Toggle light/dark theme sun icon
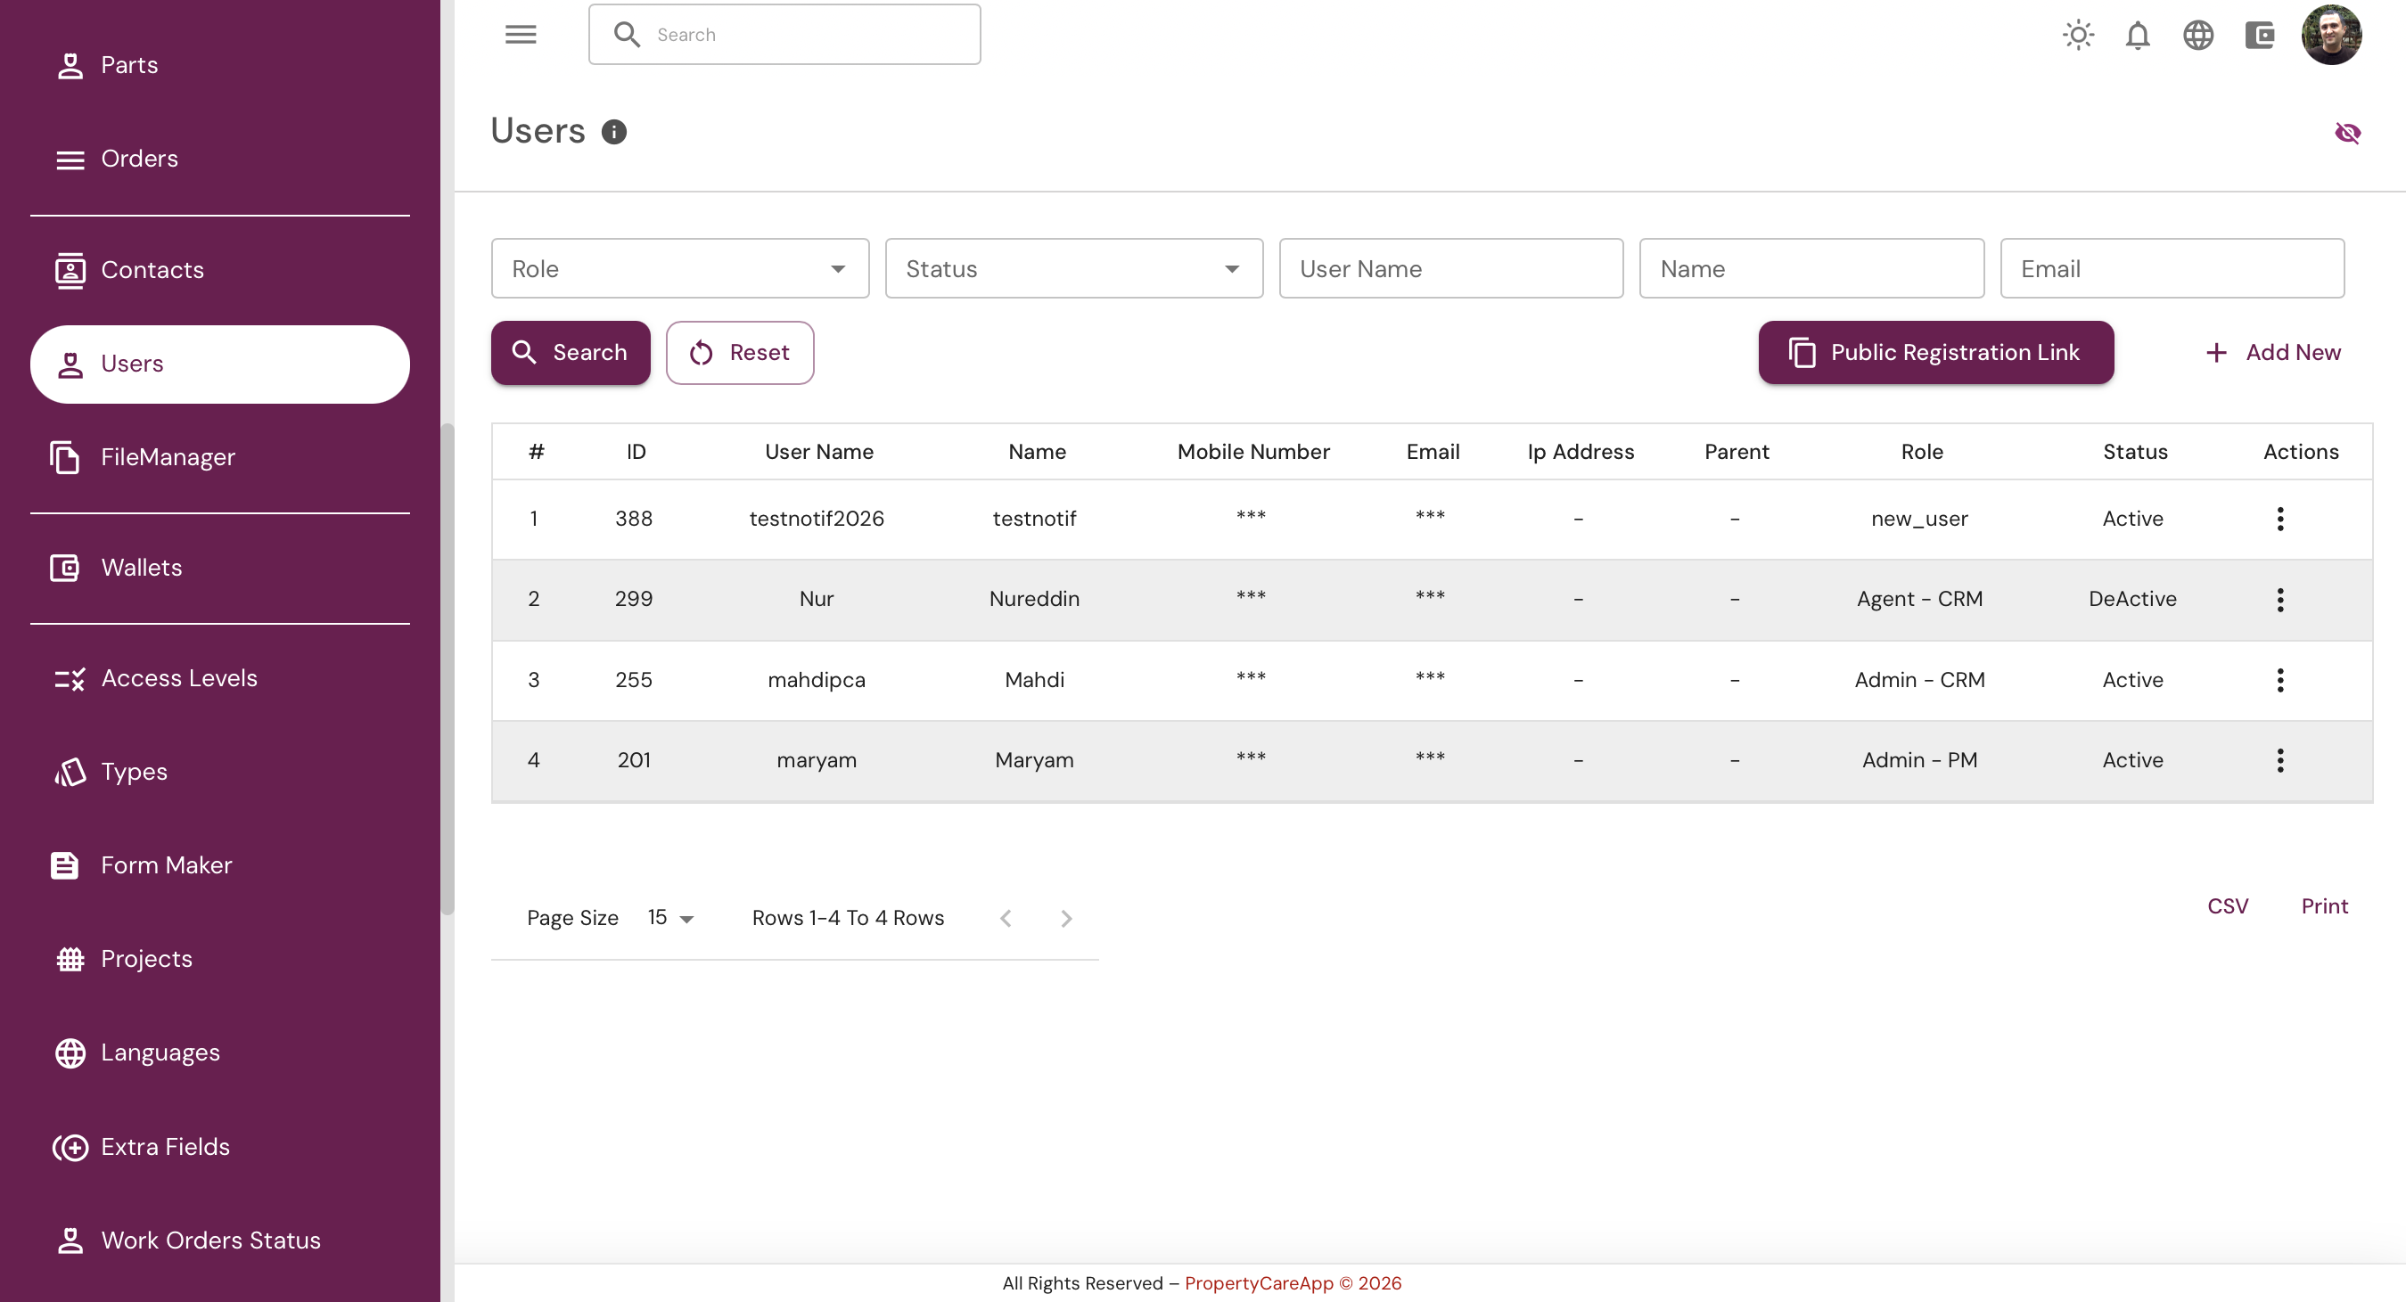The width and height of the screenshot is (2406, 1302). 2078,36
